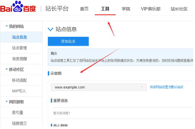Open MIP引入 in the sidebar
This screenshot has height=129, width=195.
19,91
